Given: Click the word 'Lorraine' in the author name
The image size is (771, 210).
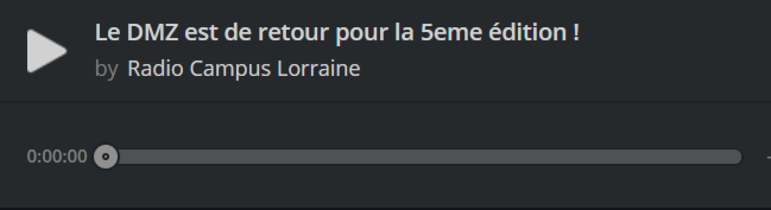Looking at the screenshot, I should [x=318, y=68].
